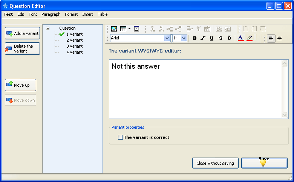Select 3 variant in the tree

(x=74, y=46)
